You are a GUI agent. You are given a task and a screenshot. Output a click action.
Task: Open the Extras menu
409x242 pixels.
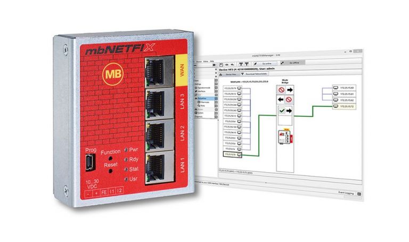(206, 61)
